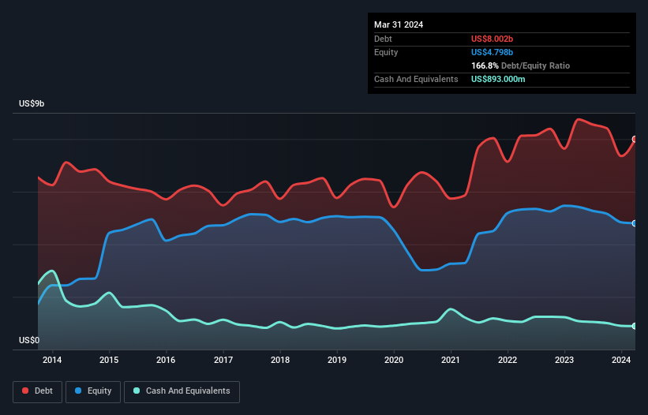Toggle Cash And Equivalents legend button

tap(182, 391)
